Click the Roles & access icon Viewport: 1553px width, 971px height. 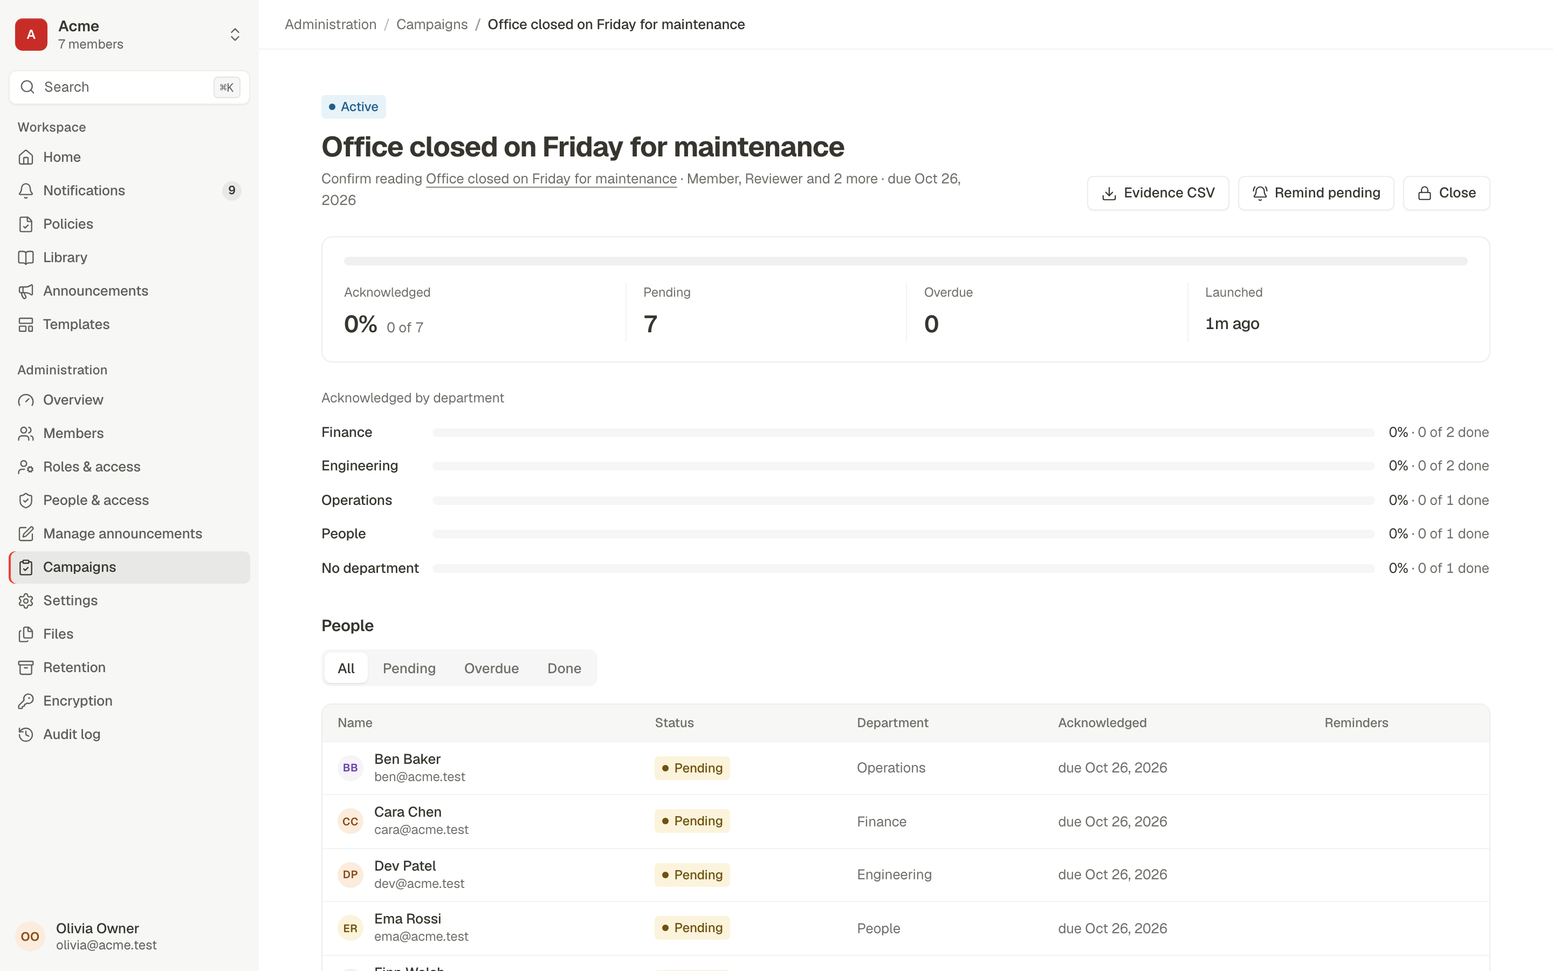(x=26, y=467)
